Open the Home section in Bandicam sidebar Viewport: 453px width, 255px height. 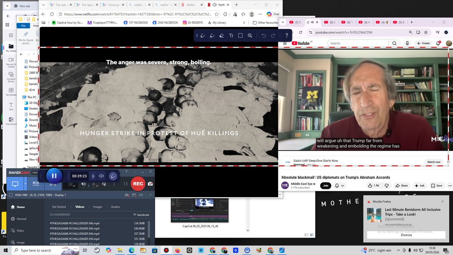pyautogui.click(x=18, y=207)
